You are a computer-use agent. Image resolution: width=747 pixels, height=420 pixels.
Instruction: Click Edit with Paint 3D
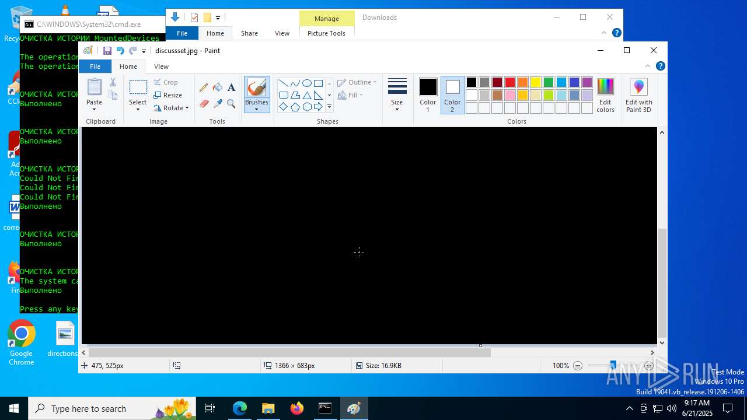coord(638,95)
